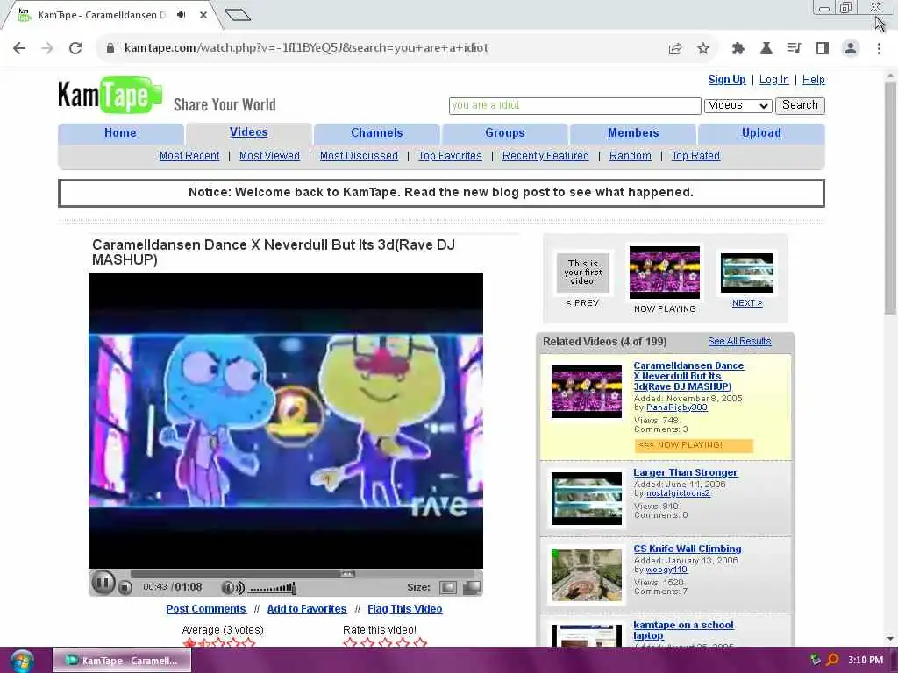This screenshot has width=898, height=673.
Task: Click the taskbar clock showing 3:10 PM
Action: click(866, 661)
